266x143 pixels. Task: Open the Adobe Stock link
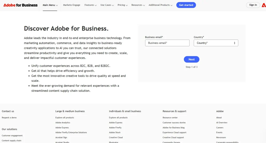(115, 132)
